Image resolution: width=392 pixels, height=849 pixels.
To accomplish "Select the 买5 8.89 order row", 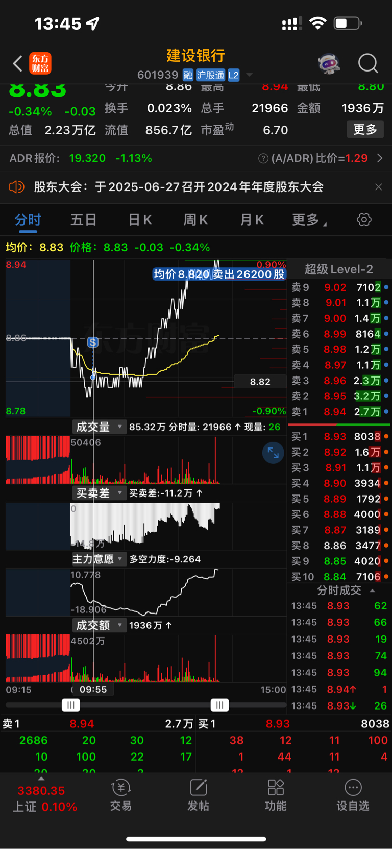I will (340, 499).
